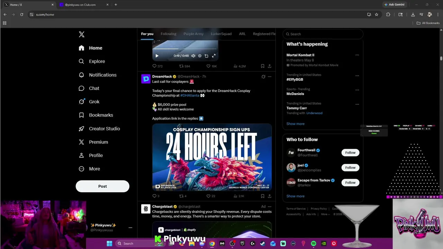View DreamHack post analytics 2.1K

[239, 196]
